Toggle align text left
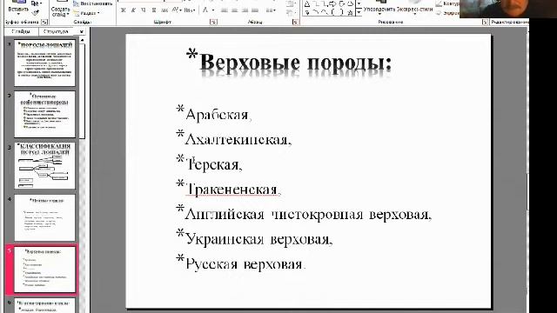Viewport: 557px width, 313px height. tap(225, 10)
